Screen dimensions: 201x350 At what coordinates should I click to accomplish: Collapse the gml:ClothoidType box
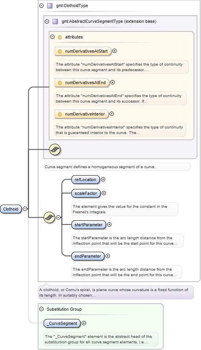[42, 6]
